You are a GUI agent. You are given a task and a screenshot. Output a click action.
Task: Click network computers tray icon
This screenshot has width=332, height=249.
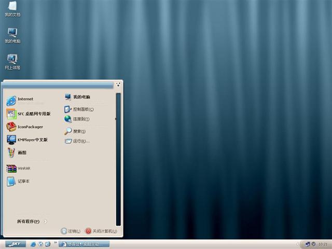pyautogui.click(x=308, y=244)
